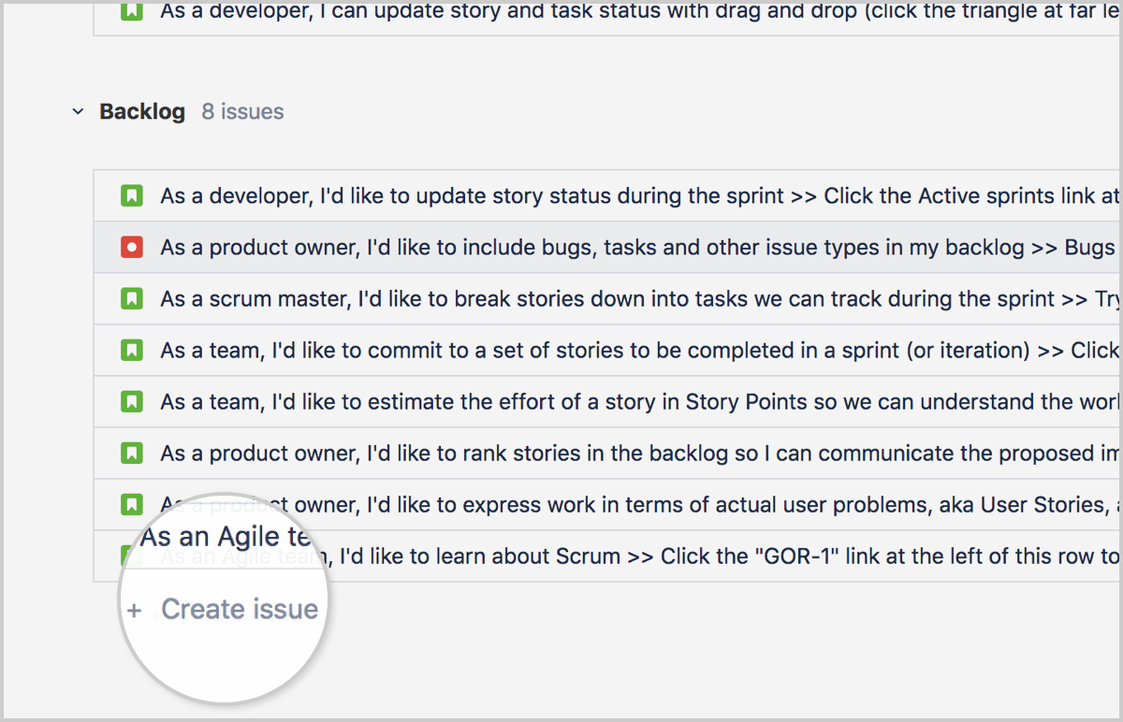
Task: Collapse the Backlog section
Action: point(78,110)
